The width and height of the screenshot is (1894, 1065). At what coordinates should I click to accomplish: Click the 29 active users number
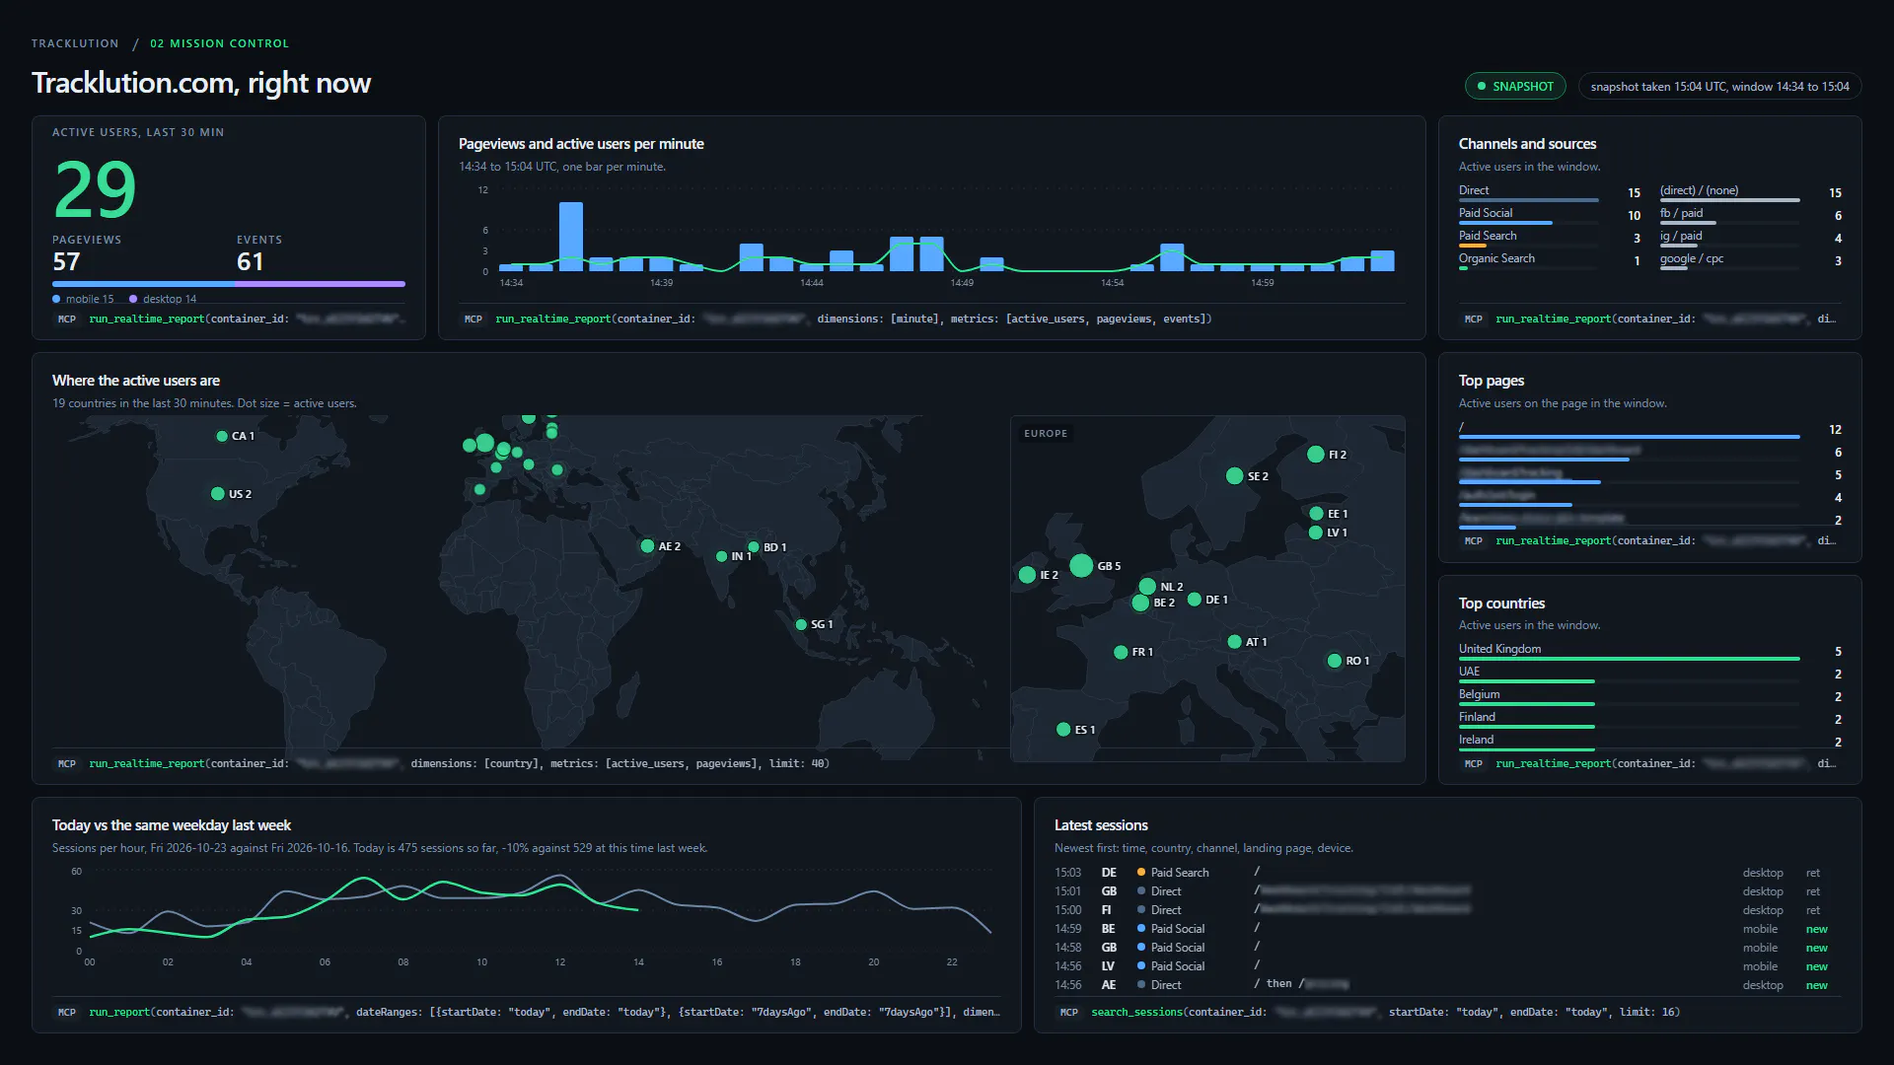click(x=95, y=189)
